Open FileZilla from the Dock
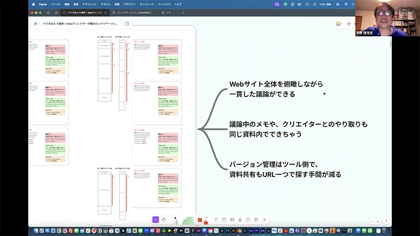420x236 pixels. tap(71, 231)
